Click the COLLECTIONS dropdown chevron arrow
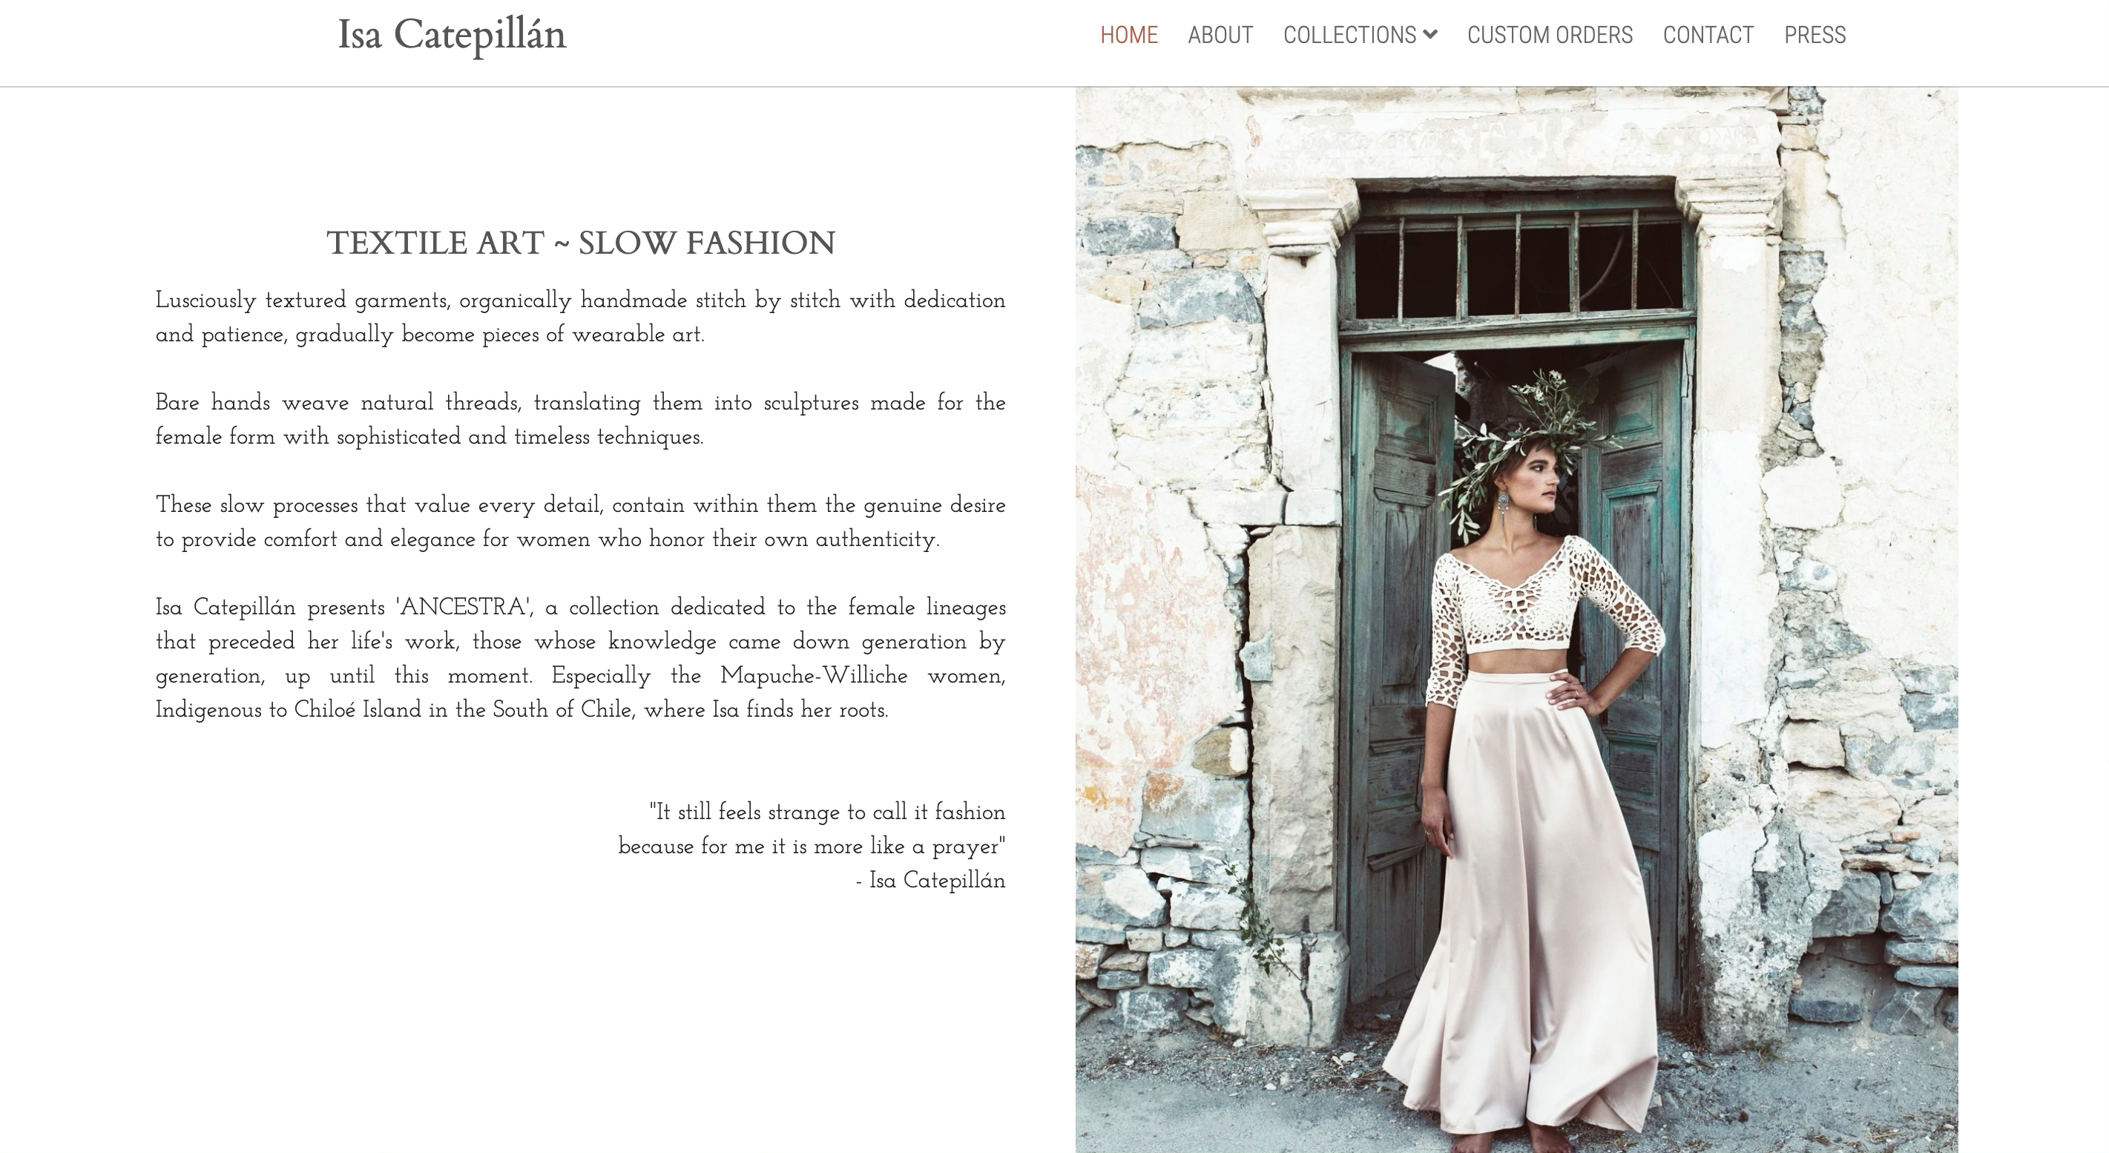Screen dimensions: 2109x1153 (x=1430, y=34)
